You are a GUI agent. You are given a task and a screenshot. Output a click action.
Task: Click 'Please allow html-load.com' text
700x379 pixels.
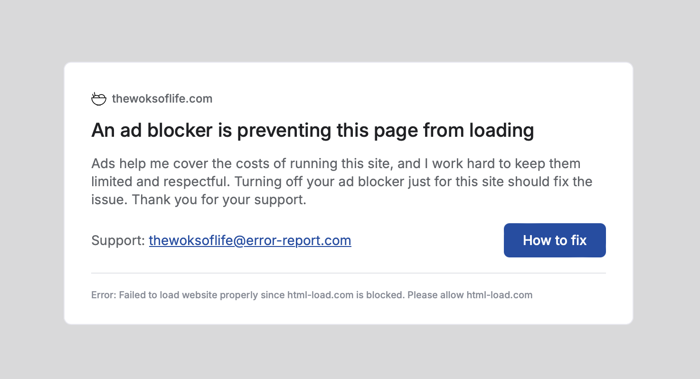click(x=470, y=295)
